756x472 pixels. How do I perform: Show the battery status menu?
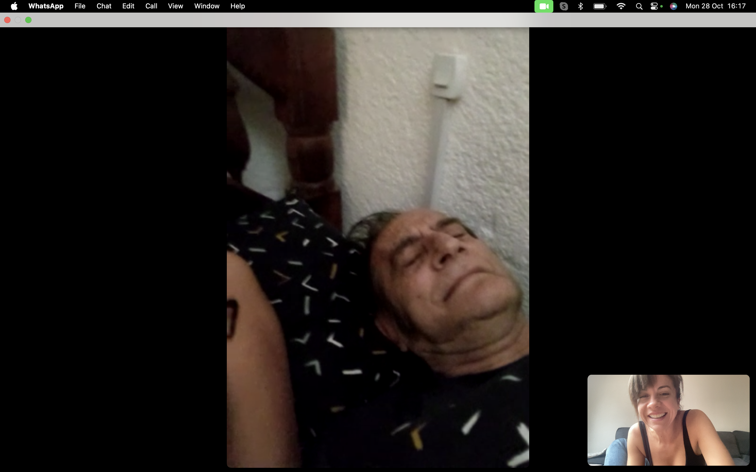tap(600, 6)
